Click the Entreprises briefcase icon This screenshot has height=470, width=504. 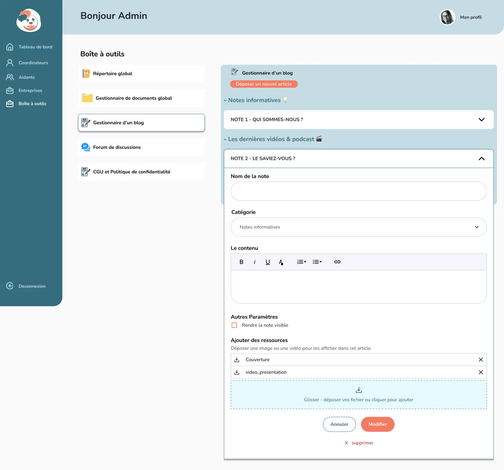point(10,90)
